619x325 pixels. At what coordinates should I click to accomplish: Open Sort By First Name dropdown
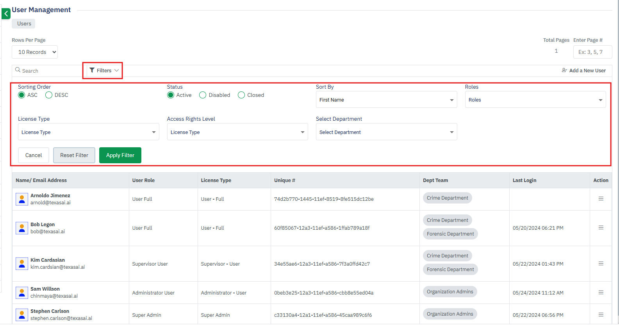click(x=386, y=100)
